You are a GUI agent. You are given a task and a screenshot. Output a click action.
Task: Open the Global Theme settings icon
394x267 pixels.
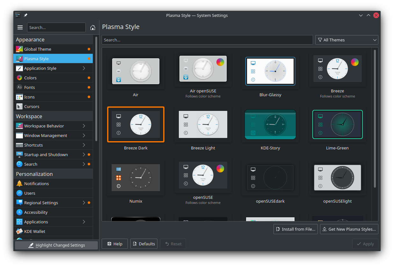[x=19, y=49]
